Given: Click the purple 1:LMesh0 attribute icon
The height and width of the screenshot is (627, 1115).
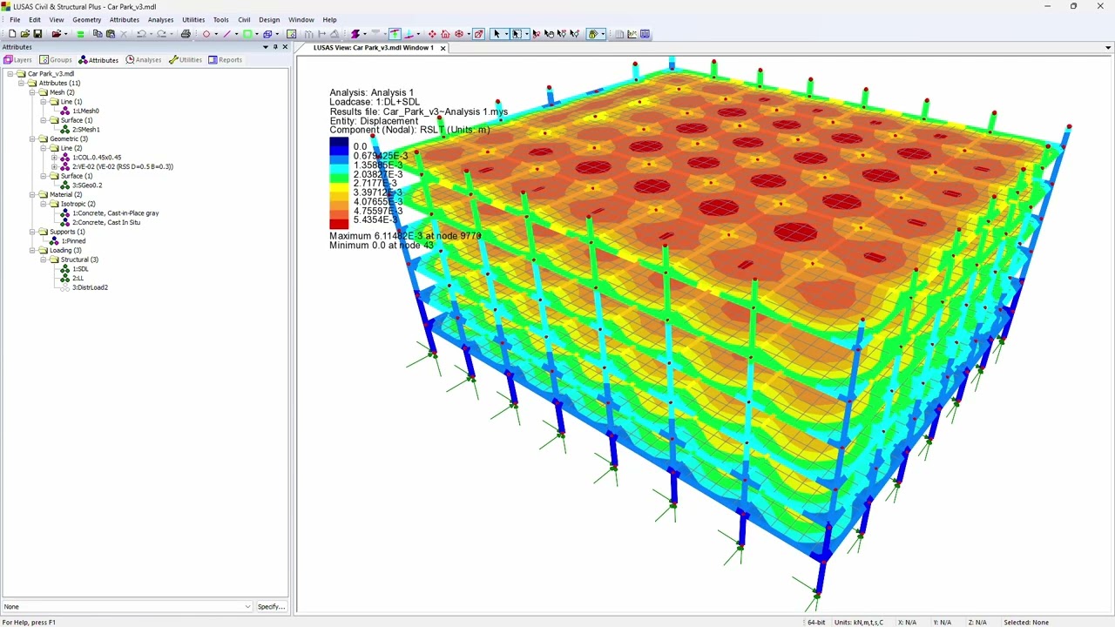Looking at the screenshot, I should coord(65,111).
